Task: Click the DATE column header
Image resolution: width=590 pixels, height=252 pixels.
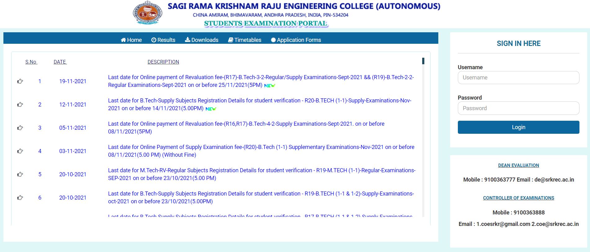Action: click(x=60, y=62)
